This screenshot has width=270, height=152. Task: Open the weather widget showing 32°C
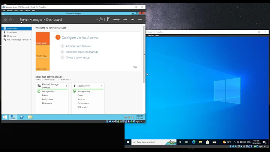(x=227, y=142)
